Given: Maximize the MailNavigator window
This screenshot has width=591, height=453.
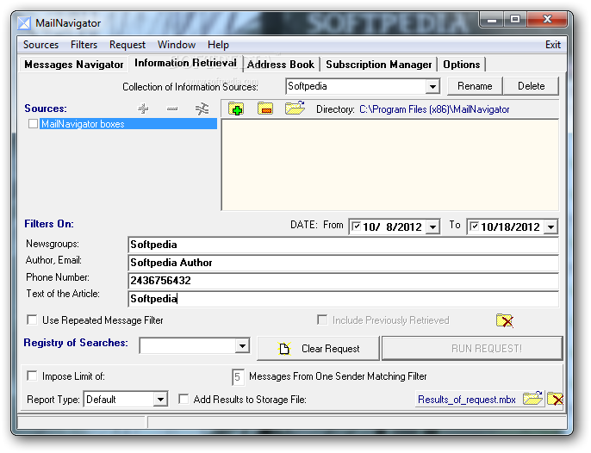Looking at the screenshot, I should click(x=515, y=19).
